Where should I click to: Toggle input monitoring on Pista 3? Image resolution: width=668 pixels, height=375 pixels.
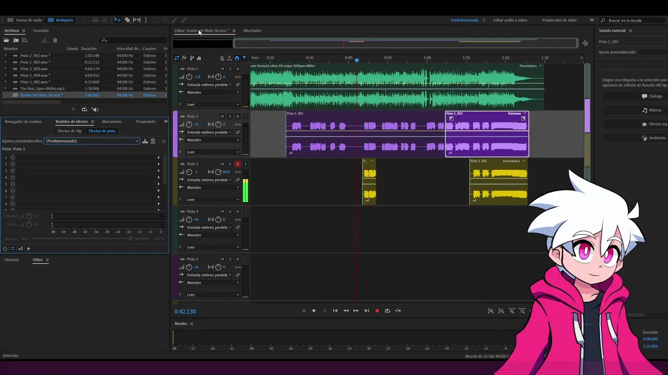tap(245, 164)
